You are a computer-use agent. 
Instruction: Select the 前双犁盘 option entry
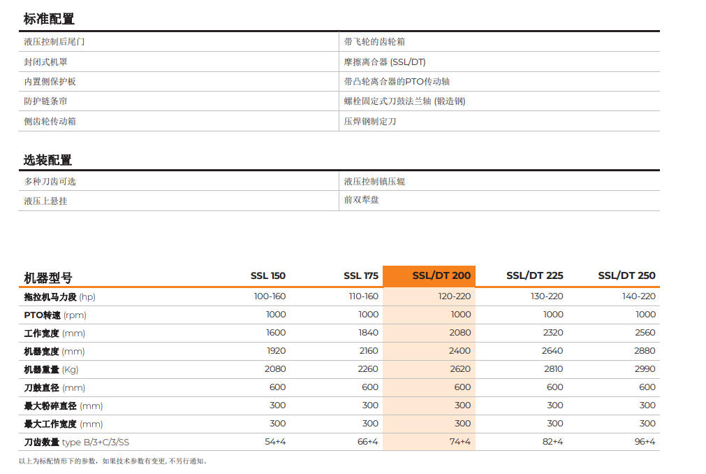[x=362, y=200]
